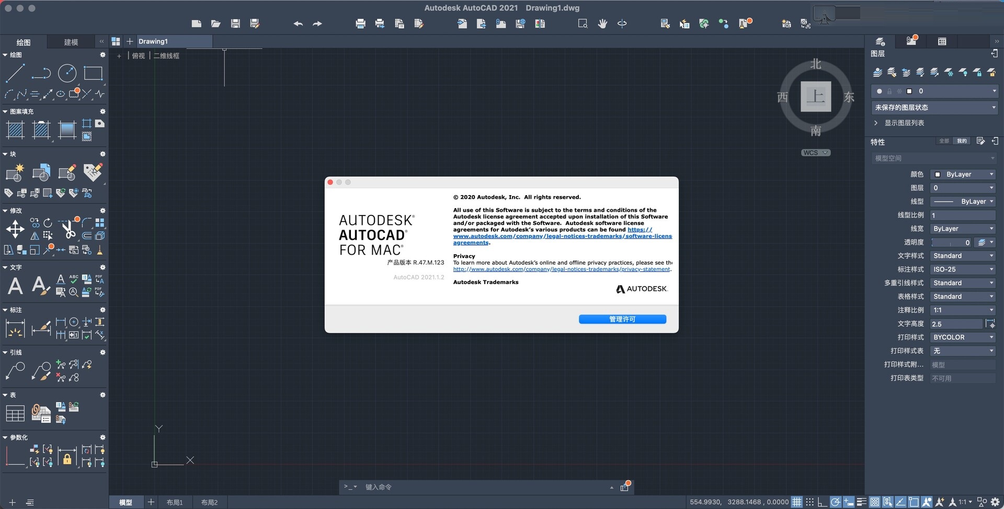Adjust the transparency slider in properties
Image resolution: width=1004 pixels, height=509 pixels.
coord(952,242)
